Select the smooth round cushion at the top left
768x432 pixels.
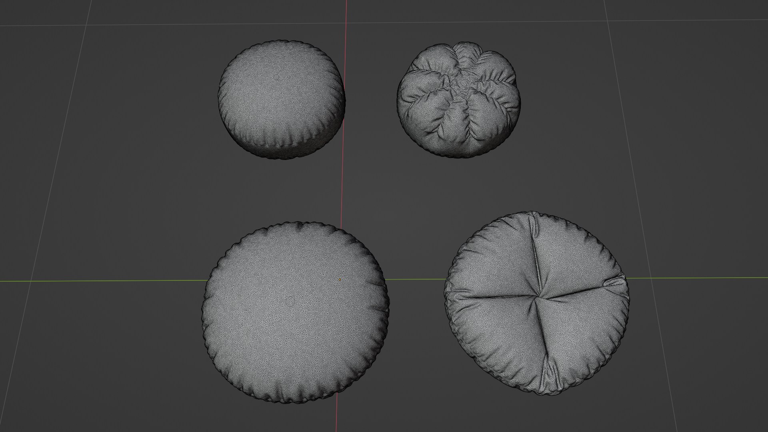point(282,100)
